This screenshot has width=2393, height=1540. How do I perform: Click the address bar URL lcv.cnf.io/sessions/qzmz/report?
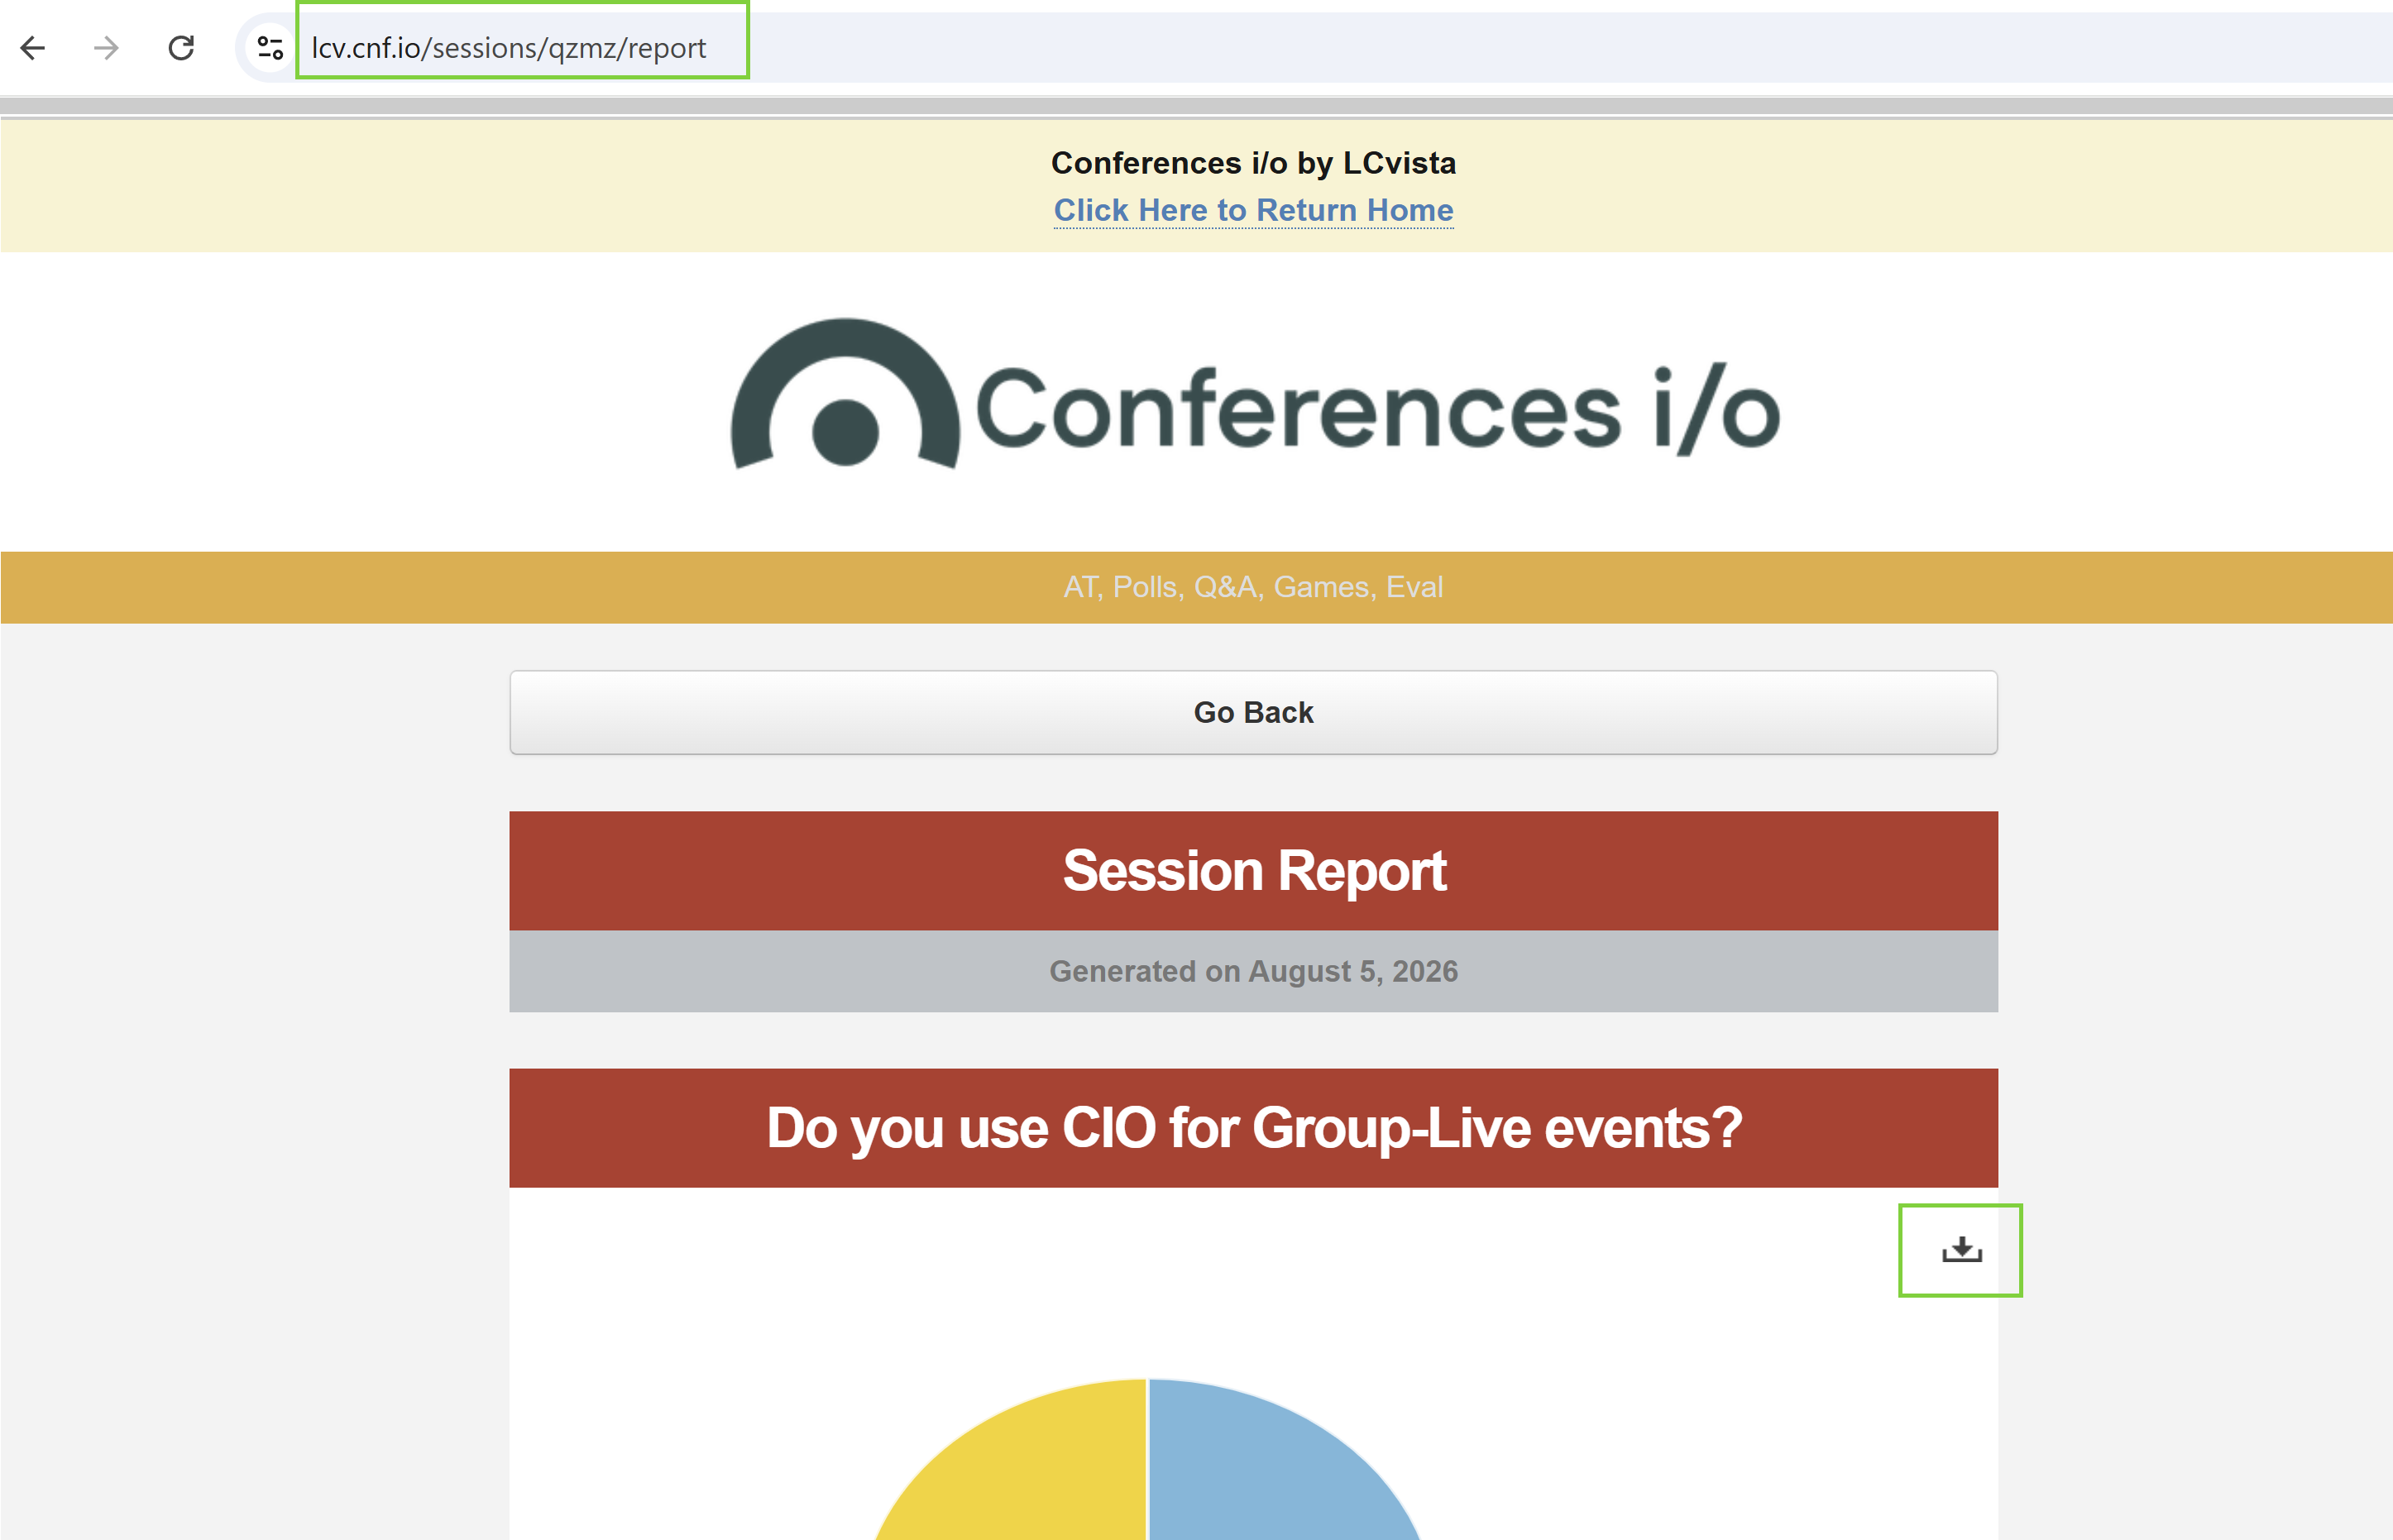(509, 48)
